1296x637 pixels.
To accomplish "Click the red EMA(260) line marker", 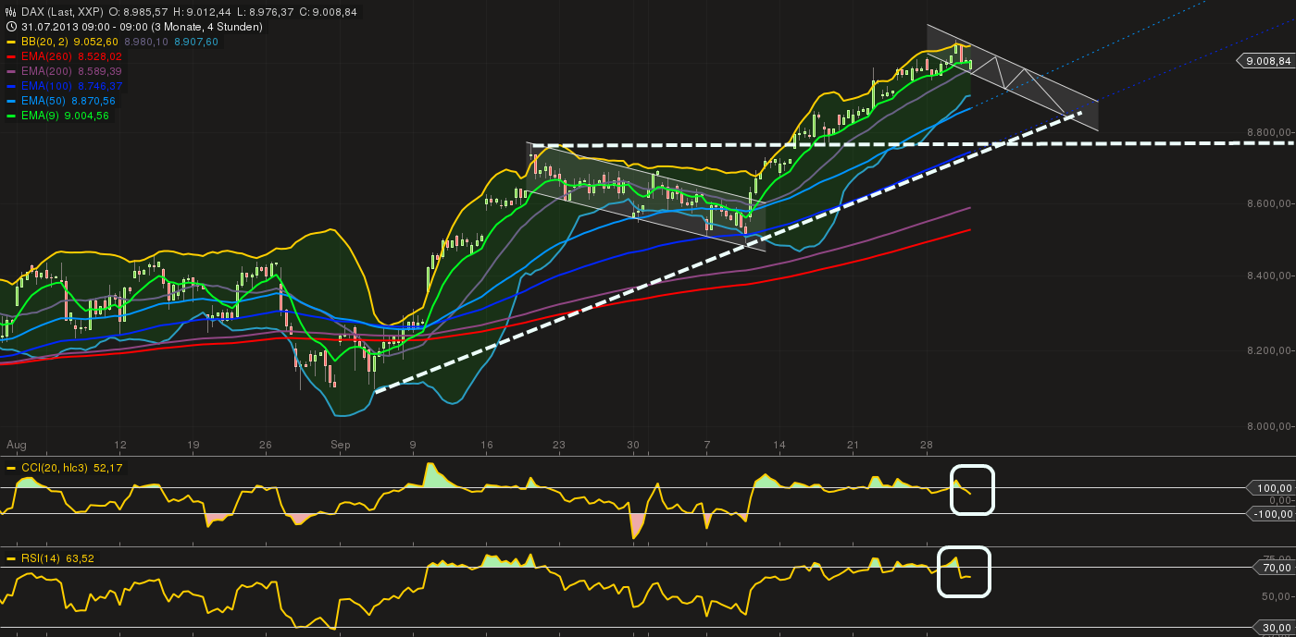I will point(10,55).
